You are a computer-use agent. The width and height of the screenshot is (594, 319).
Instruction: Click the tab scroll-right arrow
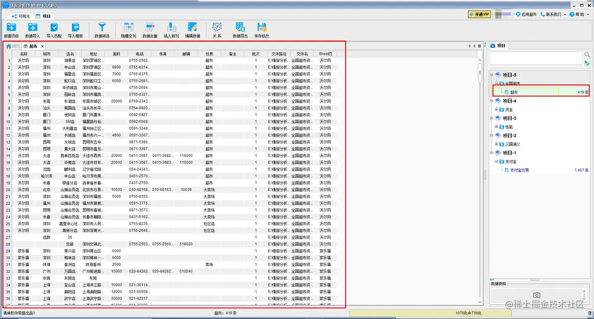474,46
